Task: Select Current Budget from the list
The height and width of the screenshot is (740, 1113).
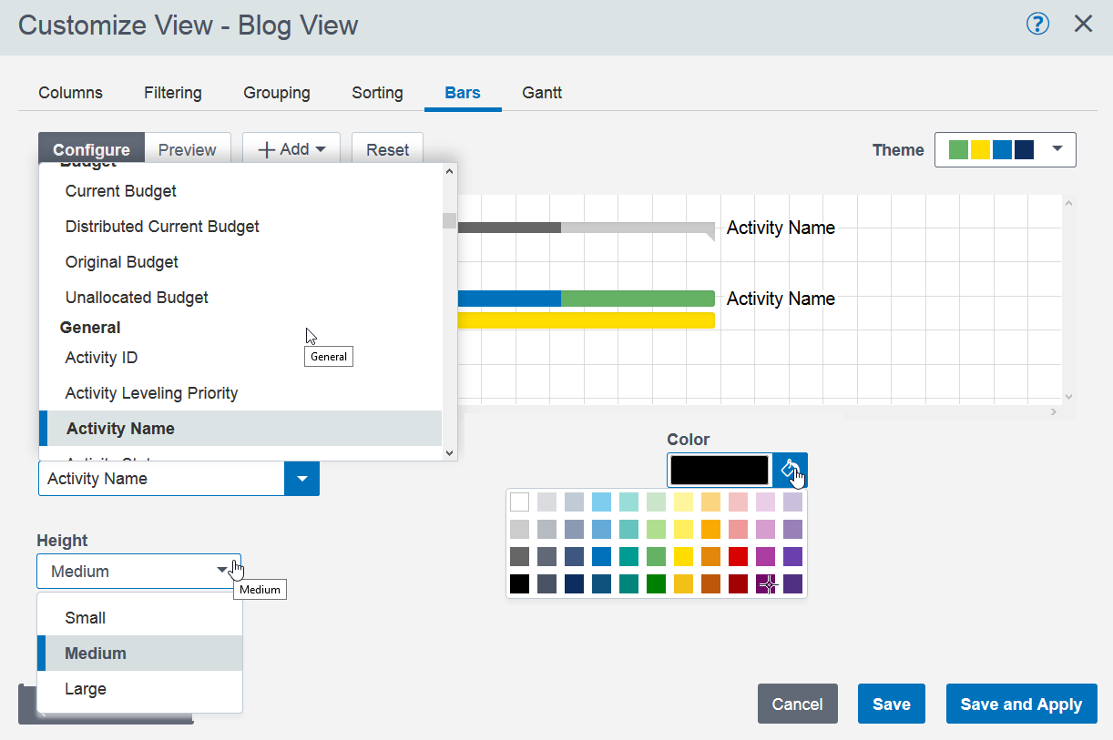Action: coord(121,191)
